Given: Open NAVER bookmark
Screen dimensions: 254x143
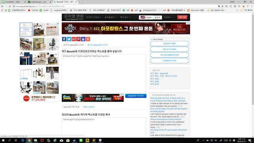Looking at the screenshot, I should (x=44, y=10).
